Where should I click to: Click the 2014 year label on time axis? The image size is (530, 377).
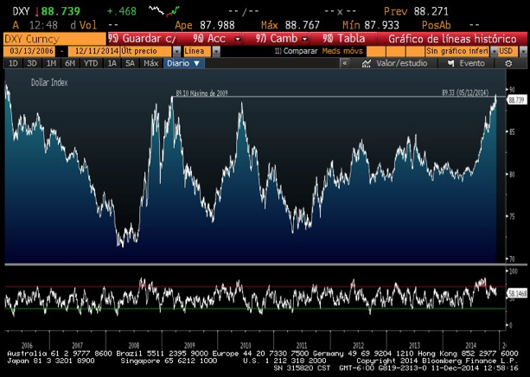[471, 346]
